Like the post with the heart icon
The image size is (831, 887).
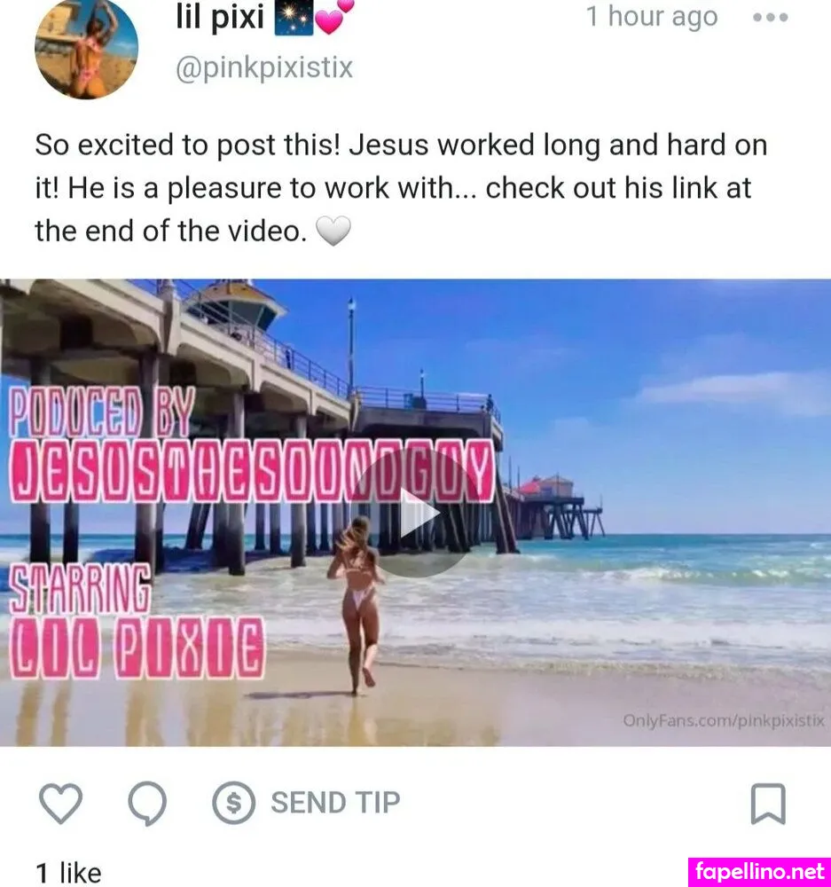coord(60,803)
